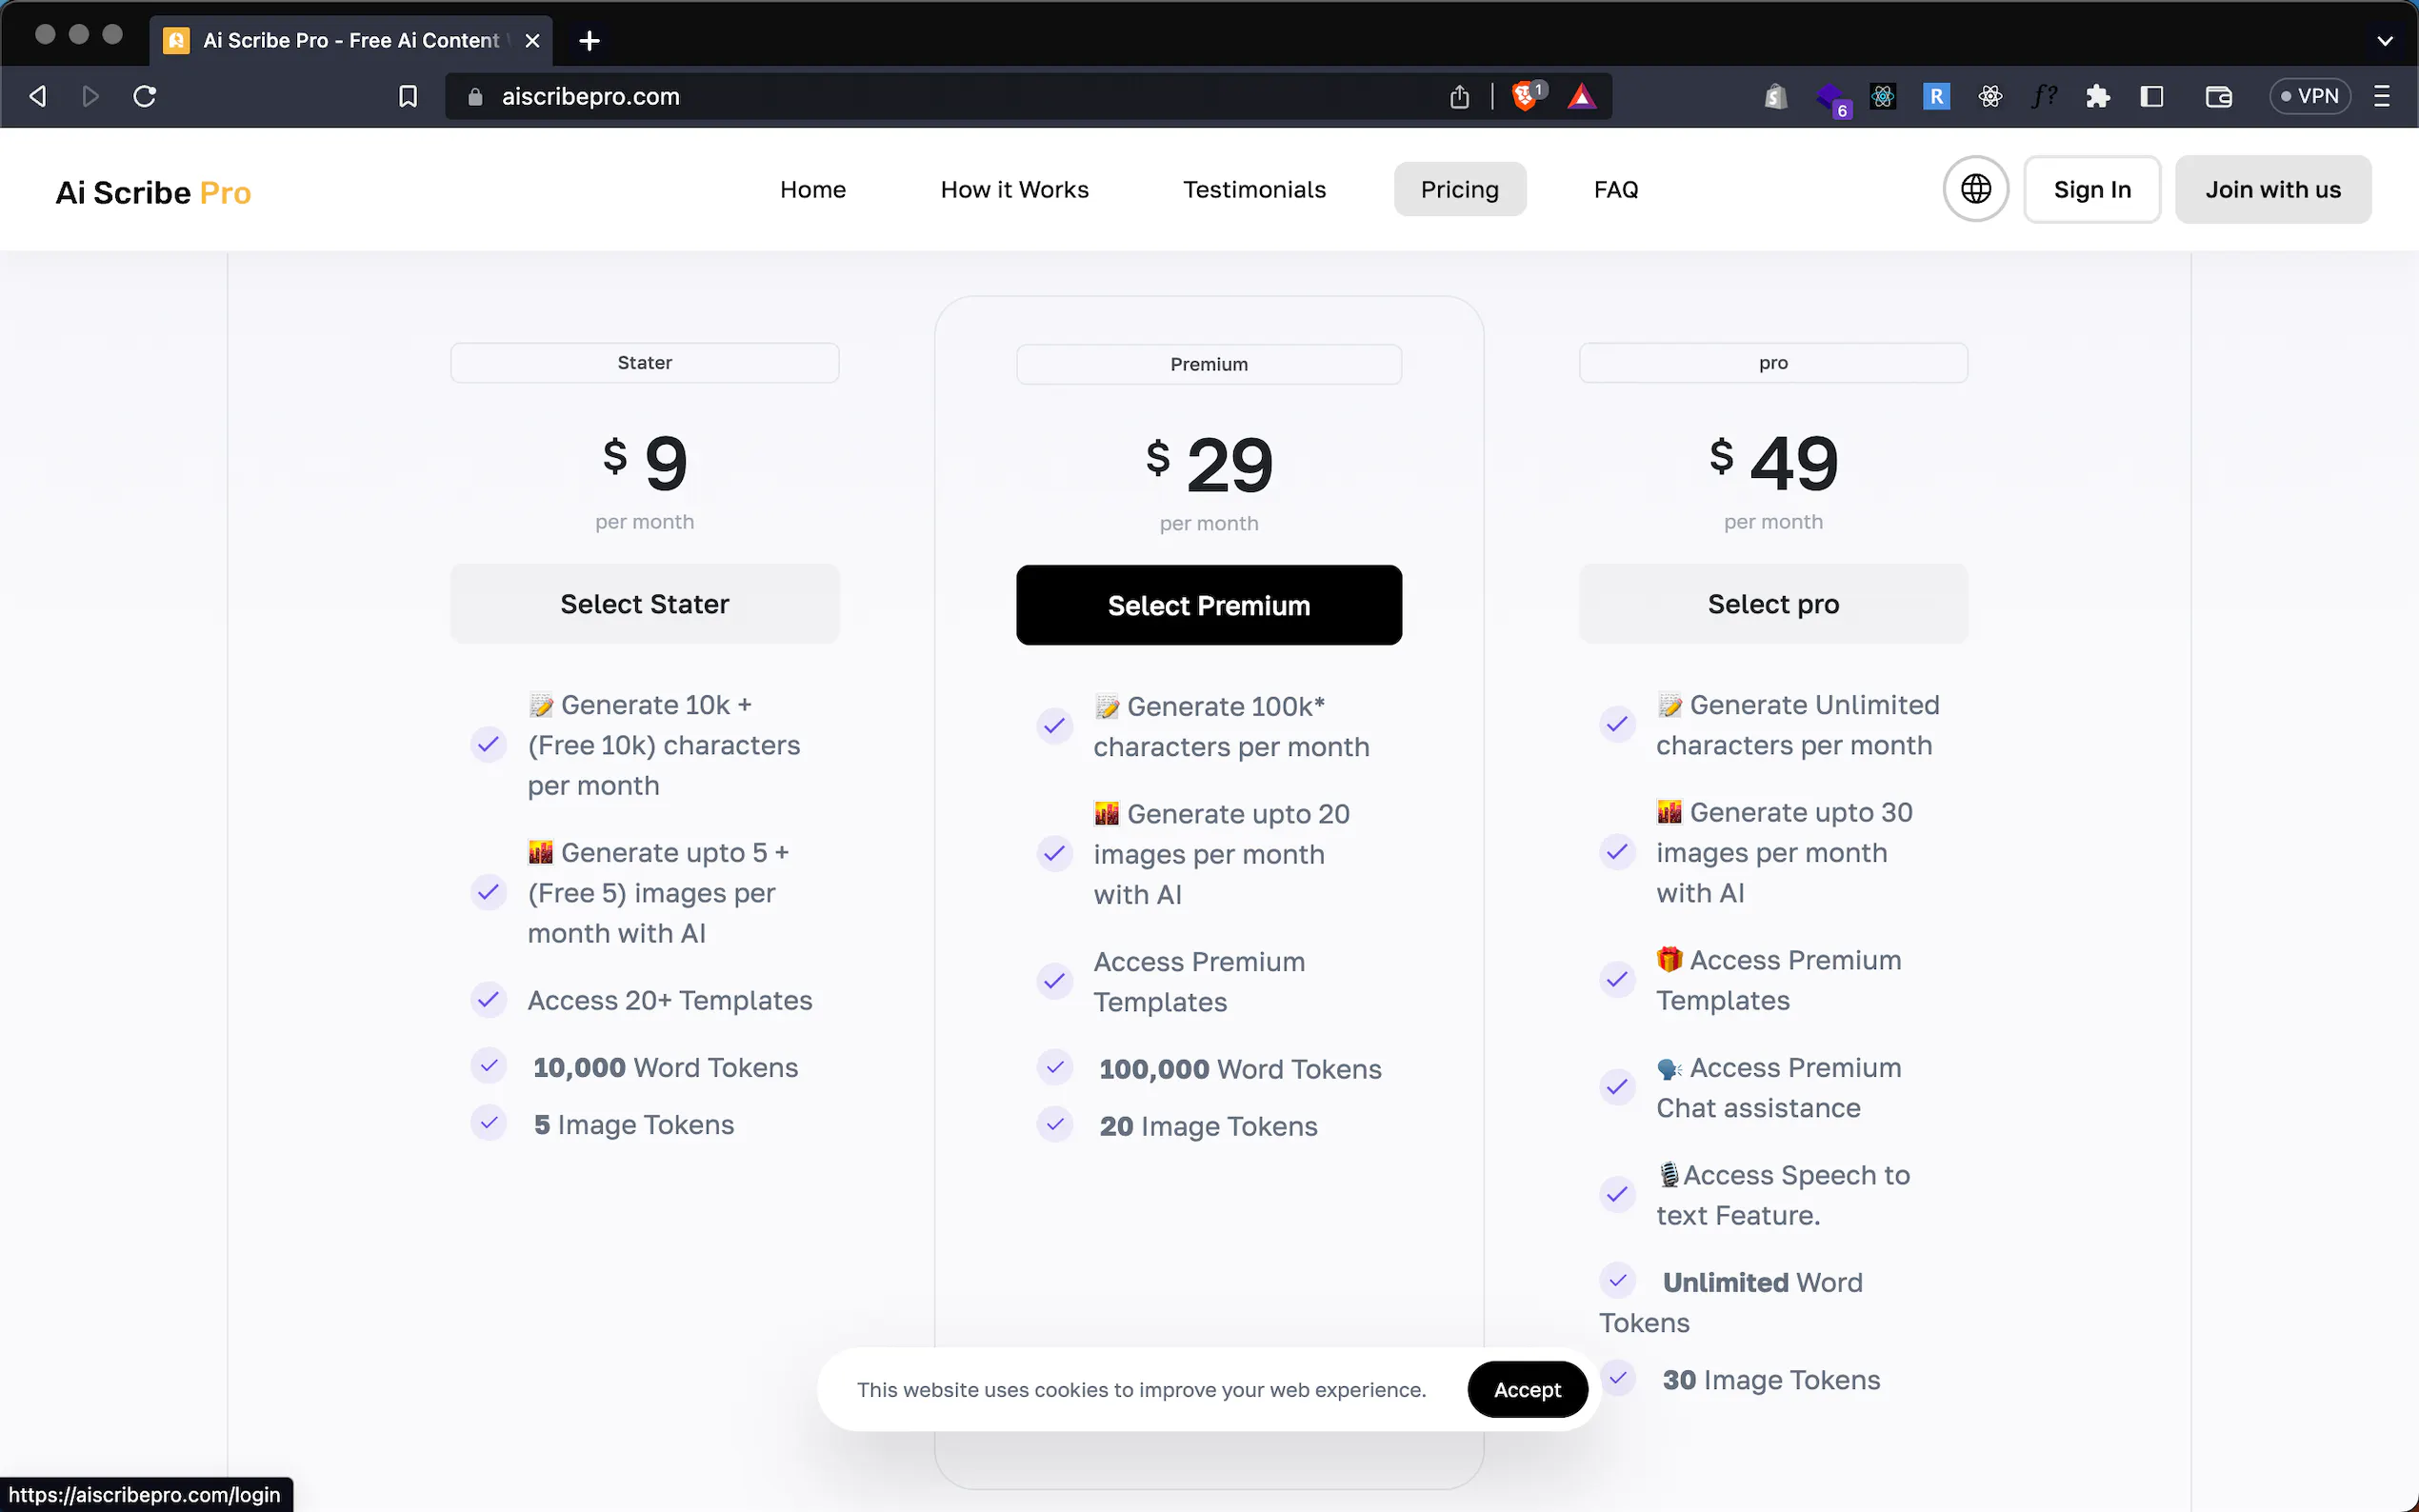This screenshot has width=2419, height=1512.
Task: Open a new browser tab
Action: pyautogui.click(x=589, y=41)
